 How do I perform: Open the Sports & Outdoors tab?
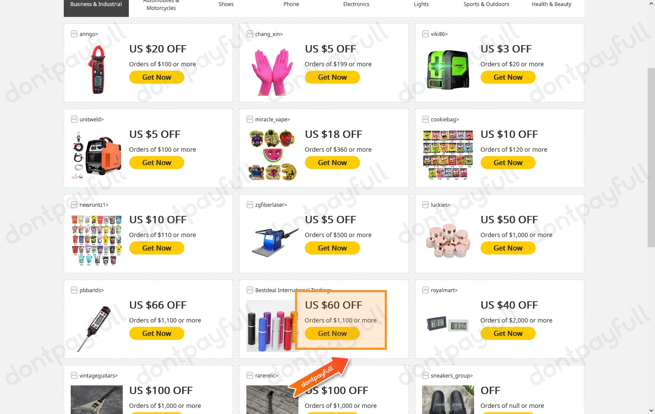coord(486,4)
